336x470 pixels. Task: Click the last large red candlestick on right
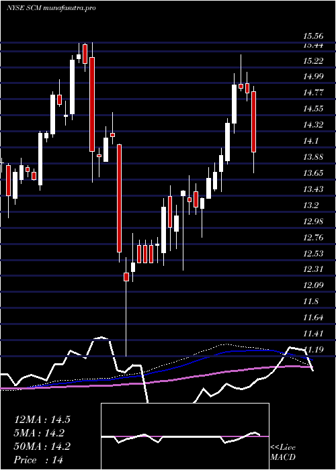(253, 122)
